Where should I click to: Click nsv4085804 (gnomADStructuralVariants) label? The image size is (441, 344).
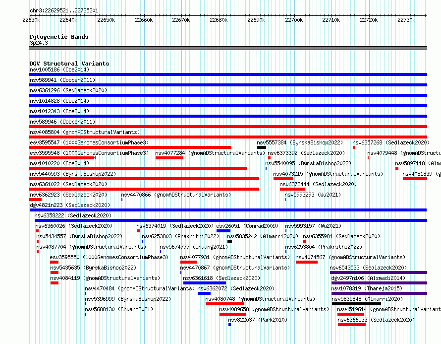pyautogui.click(x=85, y=132)
